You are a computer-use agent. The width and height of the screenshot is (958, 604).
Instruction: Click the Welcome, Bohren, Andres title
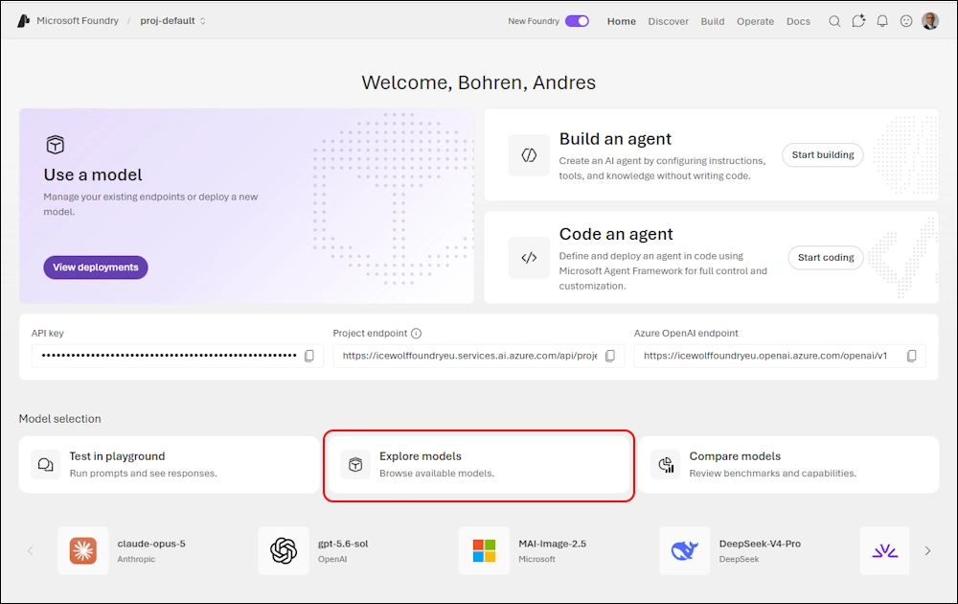(478, 82)
